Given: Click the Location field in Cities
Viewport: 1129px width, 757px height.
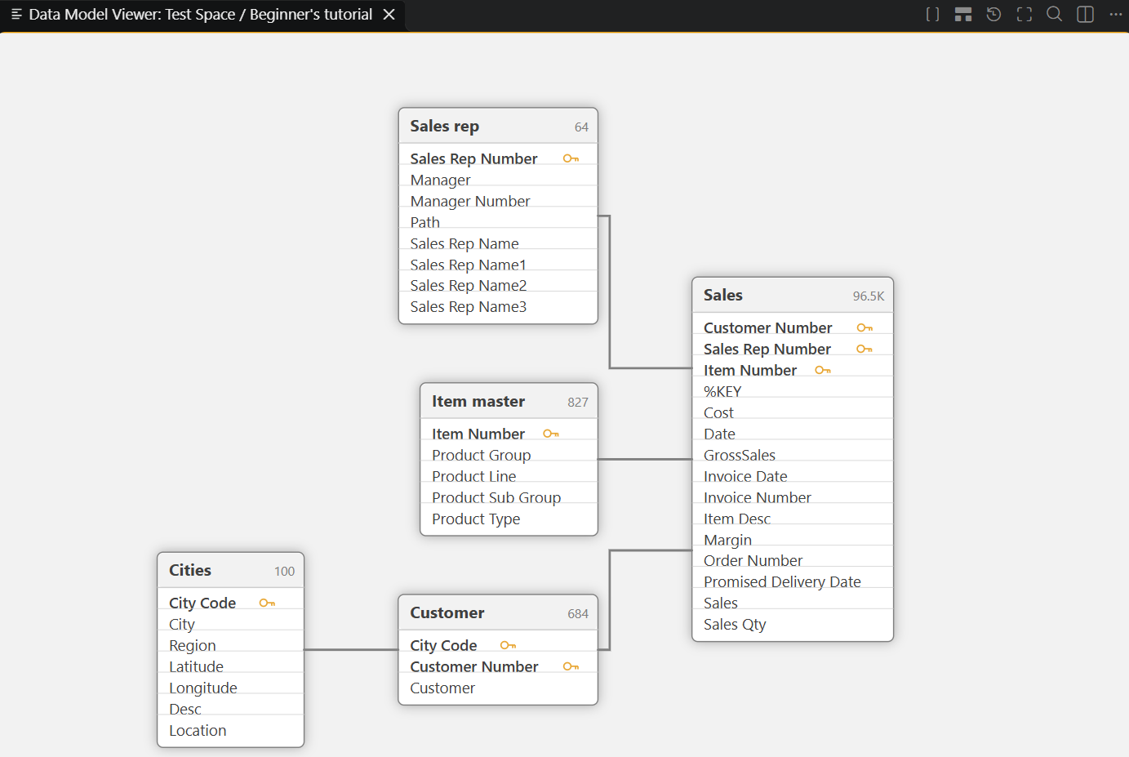Looking at the screenshot, I should [x=230, y=730].
